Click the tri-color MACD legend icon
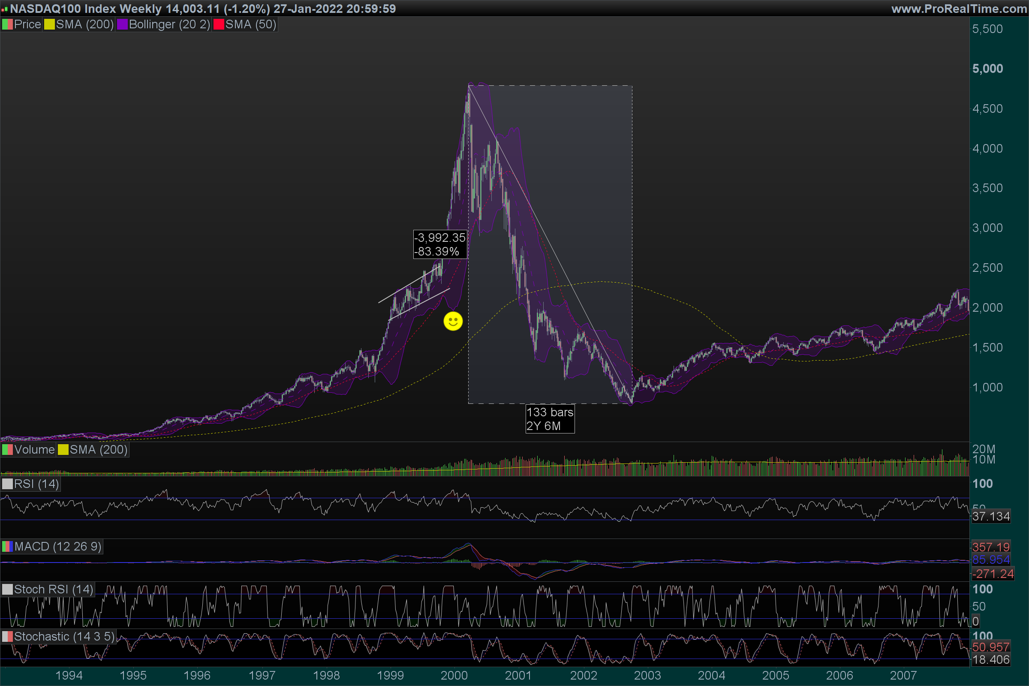This screenshot has height=686, width=1029. [x=7, y=547]
